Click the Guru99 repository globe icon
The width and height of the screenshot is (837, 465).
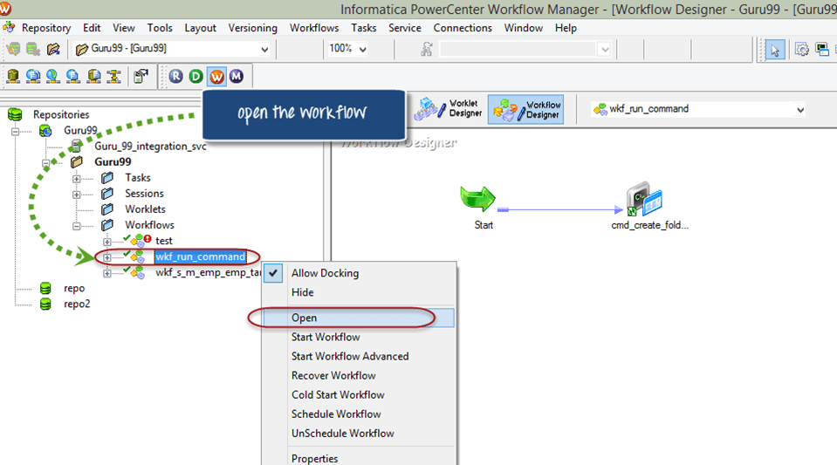[46, 130]
